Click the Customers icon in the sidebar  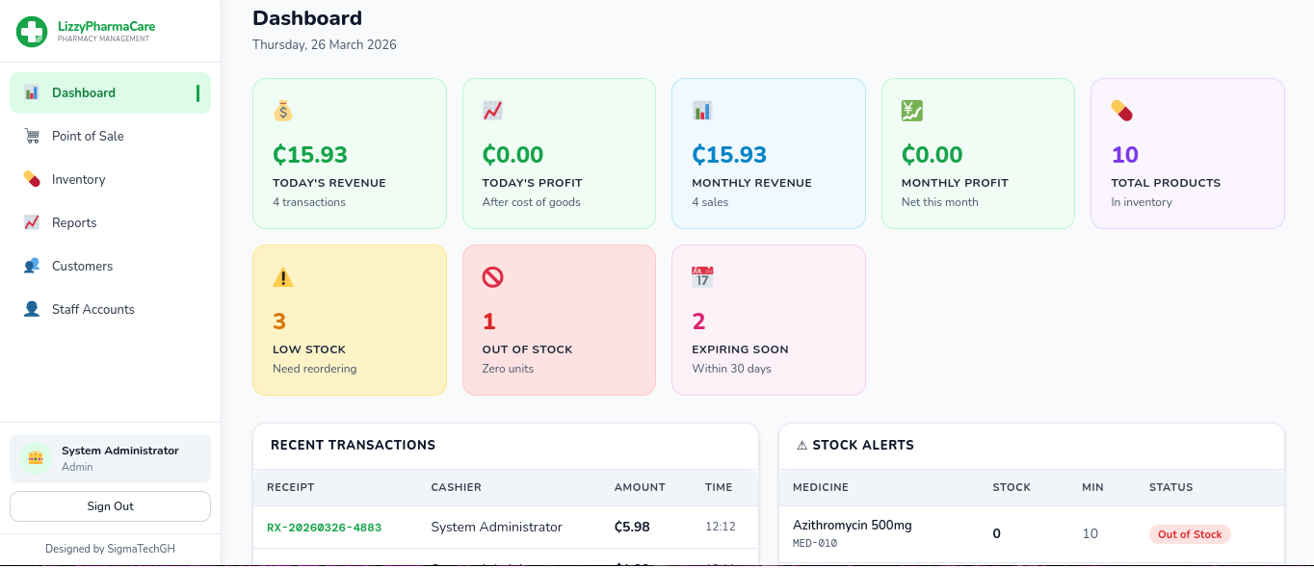pos(32,266)
